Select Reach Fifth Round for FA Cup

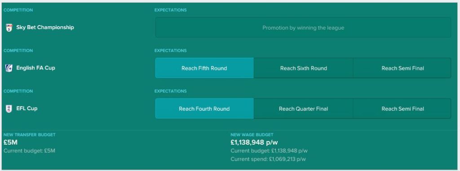click(204, 68)
